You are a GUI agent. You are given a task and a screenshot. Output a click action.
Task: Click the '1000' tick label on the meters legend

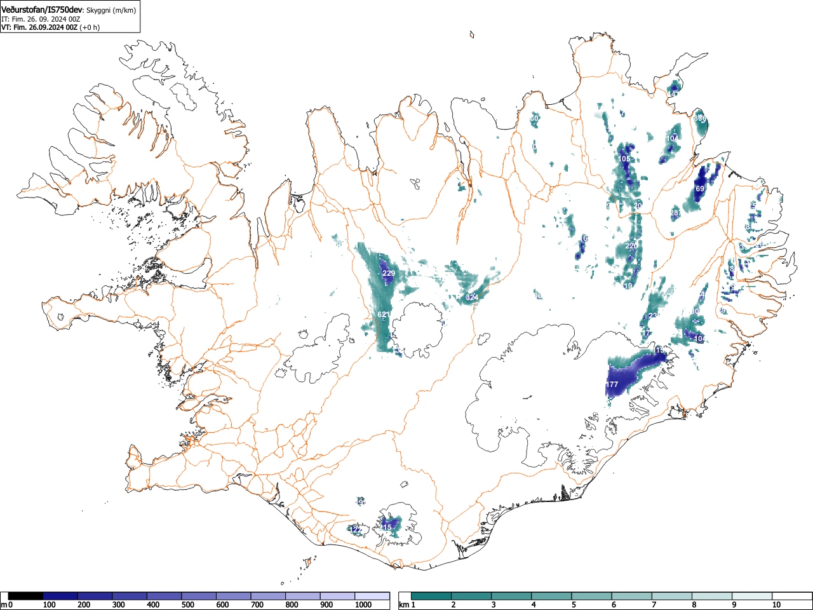click(363, 605)
